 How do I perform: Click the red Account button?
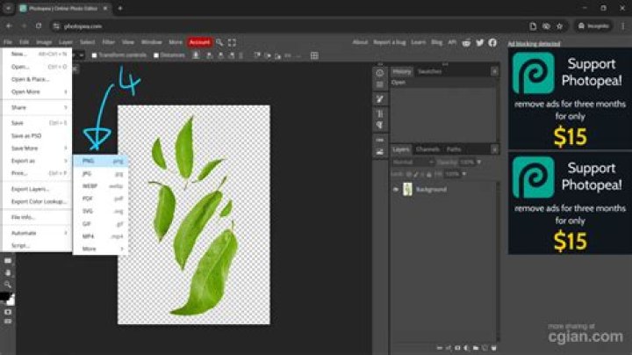(x=199, y=42)
